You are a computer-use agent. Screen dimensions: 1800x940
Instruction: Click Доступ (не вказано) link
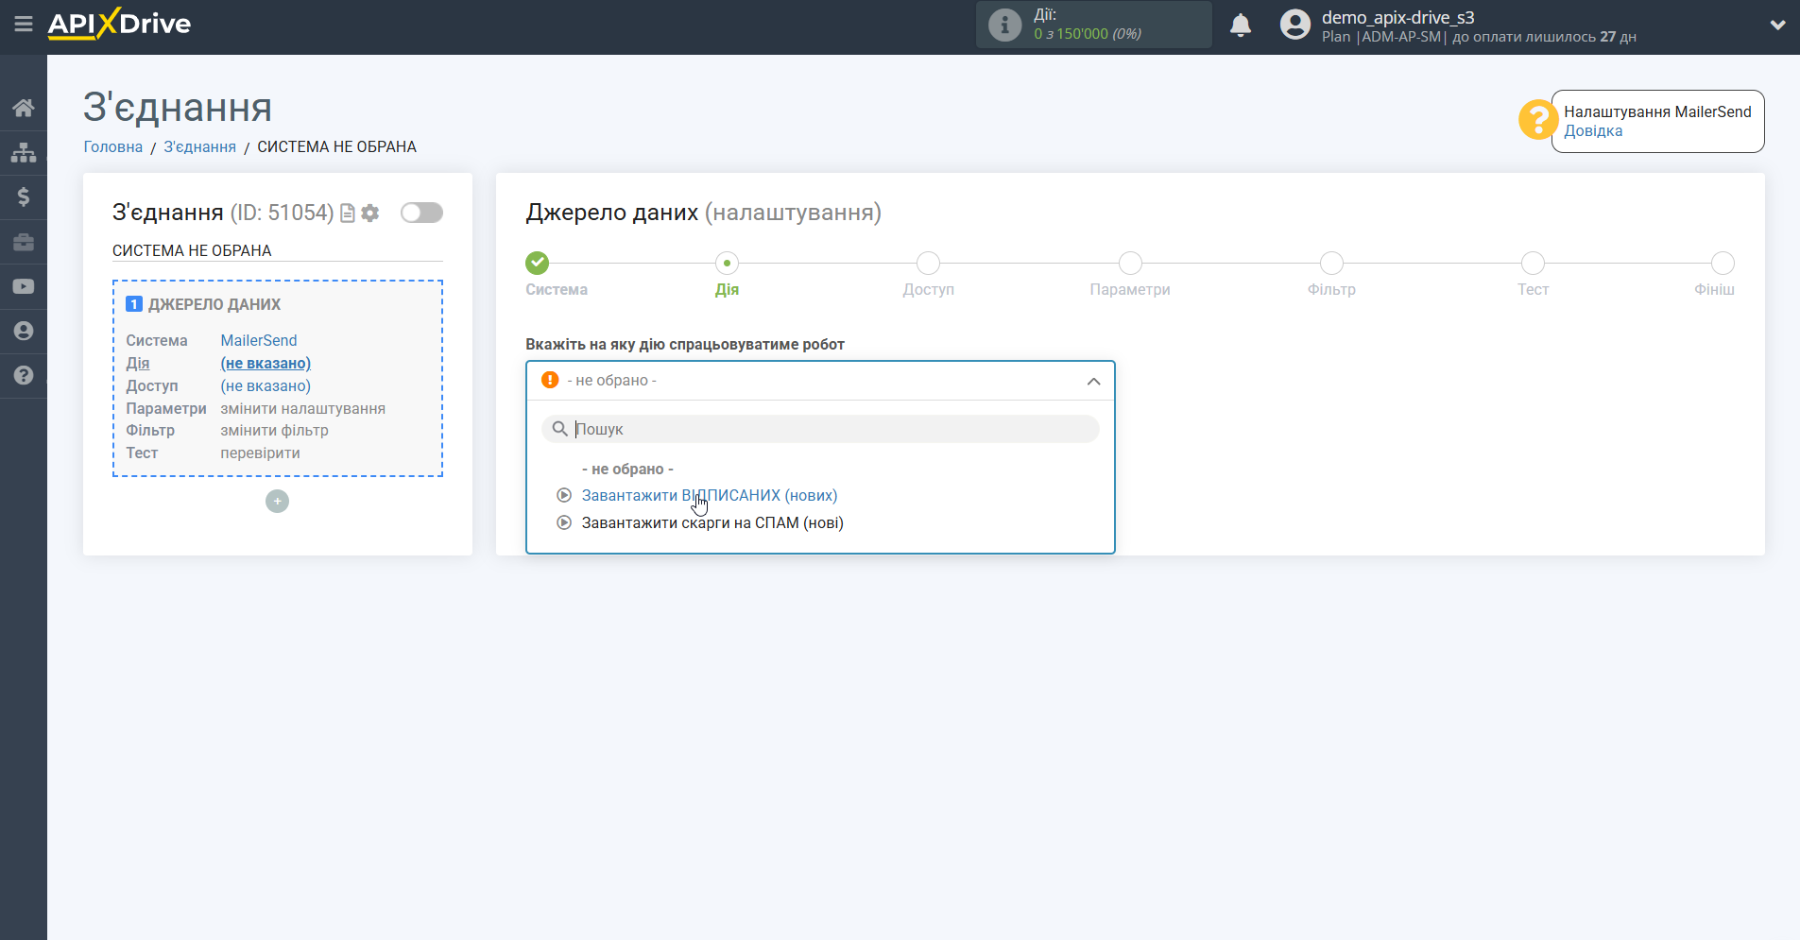266,385
